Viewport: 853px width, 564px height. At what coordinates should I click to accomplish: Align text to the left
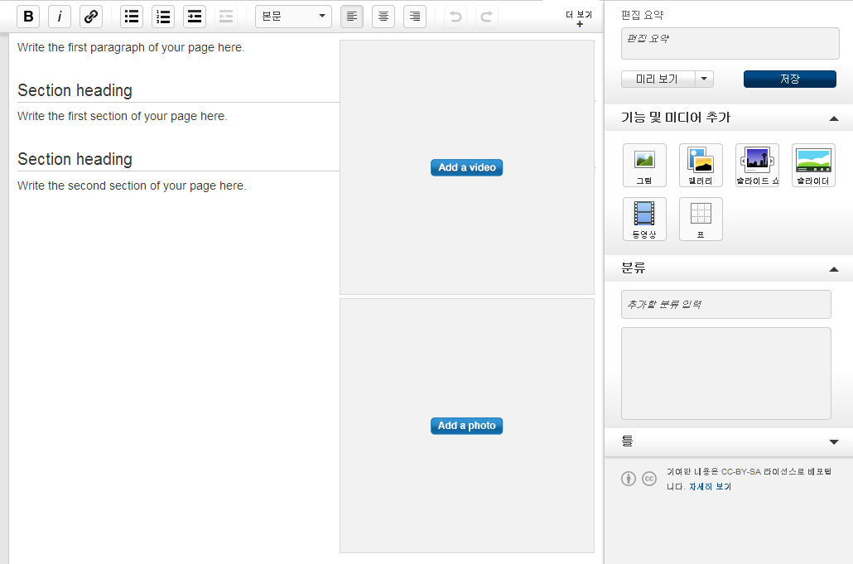[x=352, y=17]
